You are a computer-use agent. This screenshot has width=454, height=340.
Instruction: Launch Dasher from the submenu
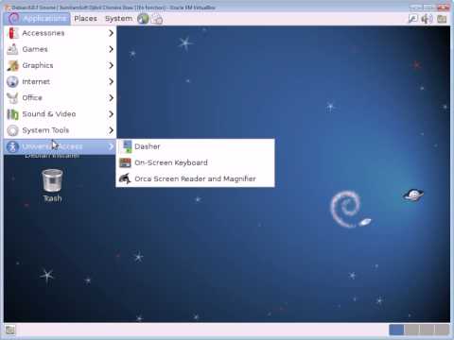click(x=196, y=146)
